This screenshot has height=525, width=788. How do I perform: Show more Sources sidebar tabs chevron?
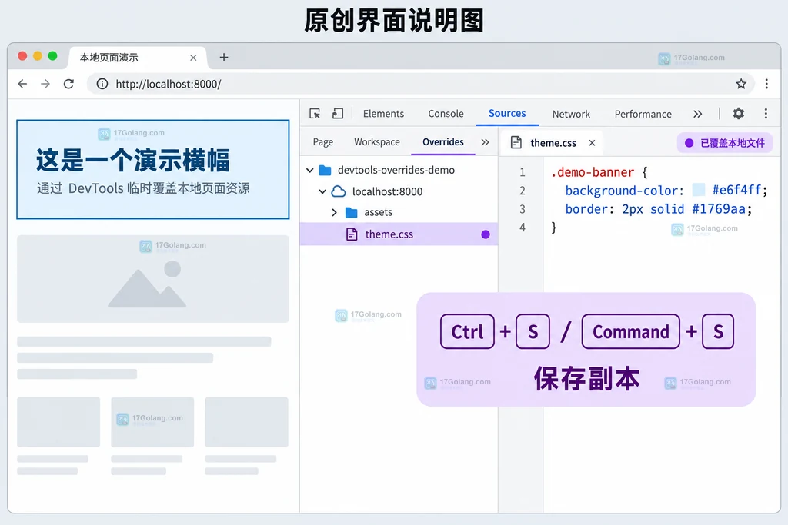click(485, 142)
